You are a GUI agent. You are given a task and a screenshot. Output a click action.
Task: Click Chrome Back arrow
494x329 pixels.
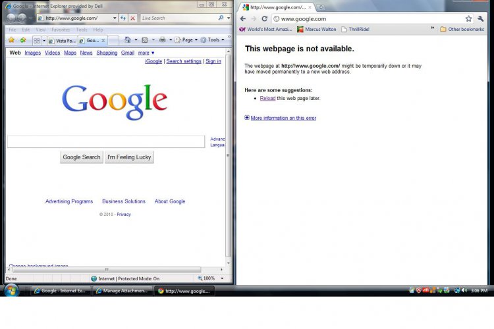[243, 18]
